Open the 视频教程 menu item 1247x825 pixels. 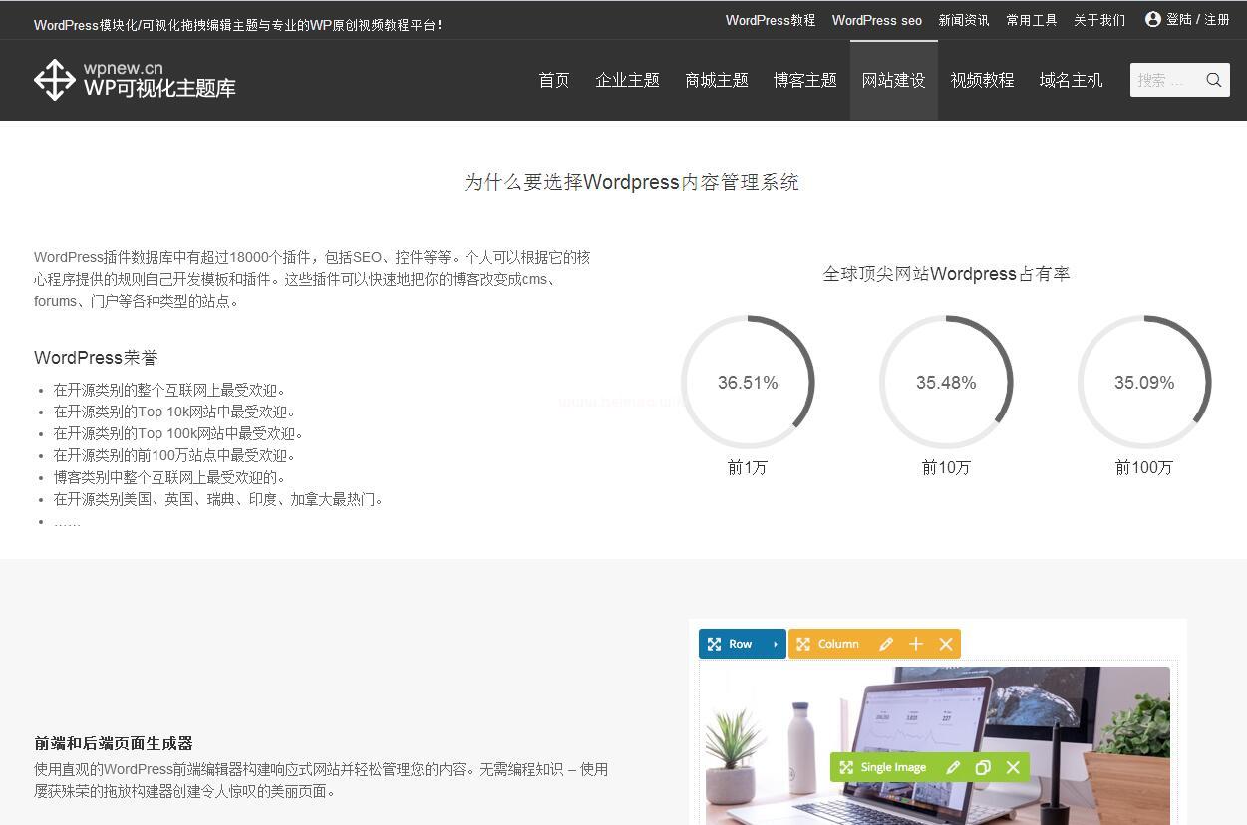coord(982,80)
